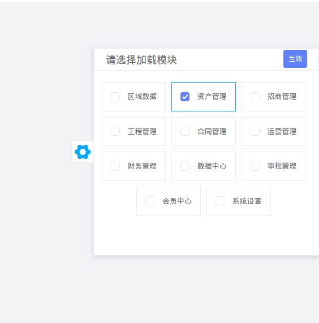Screen dimensions: 319x323
Task: Select the 运营管理 checkbox
Action: [x=255, y=131]
